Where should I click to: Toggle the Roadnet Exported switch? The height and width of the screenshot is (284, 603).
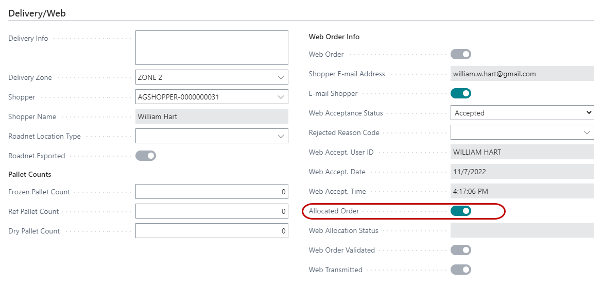point(145,156)
